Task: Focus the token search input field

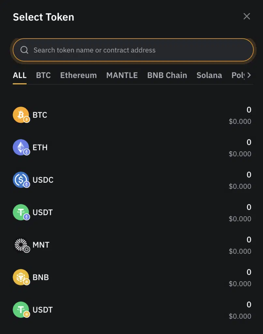Action: [133, 50]
